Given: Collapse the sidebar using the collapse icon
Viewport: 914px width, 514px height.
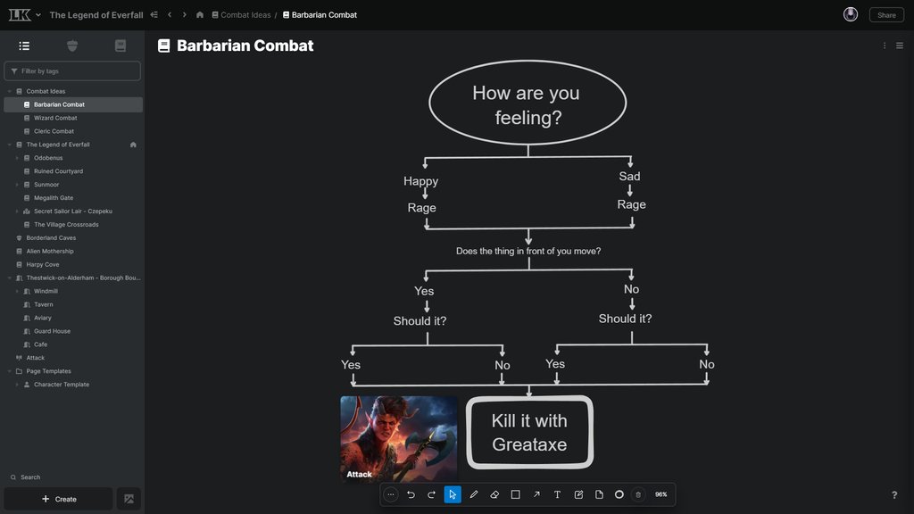Looking at the screenshot, I should click(x=154, y=14).
